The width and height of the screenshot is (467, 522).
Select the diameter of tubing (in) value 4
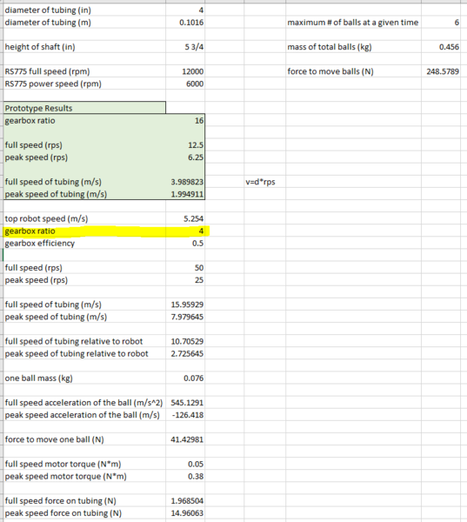click(185, 10)
